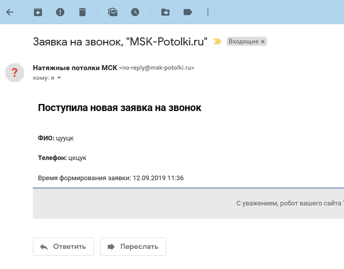
Task: Click the Входящие label chip
Action: pyautogui.click(x=243, y=42)
